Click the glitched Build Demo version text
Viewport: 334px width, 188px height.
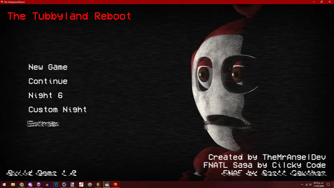point(42,173)
